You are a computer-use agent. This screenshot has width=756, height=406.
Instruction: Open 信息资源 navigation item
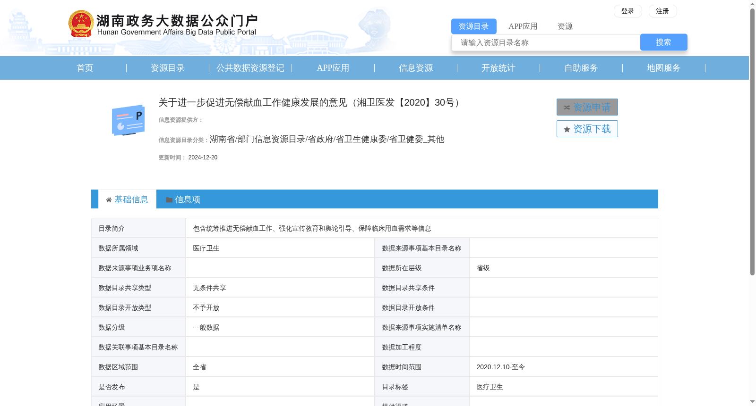416,68
